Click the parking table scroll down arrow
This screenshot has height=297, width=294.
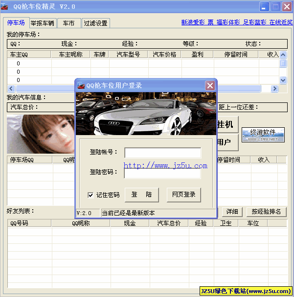(283, 80)
